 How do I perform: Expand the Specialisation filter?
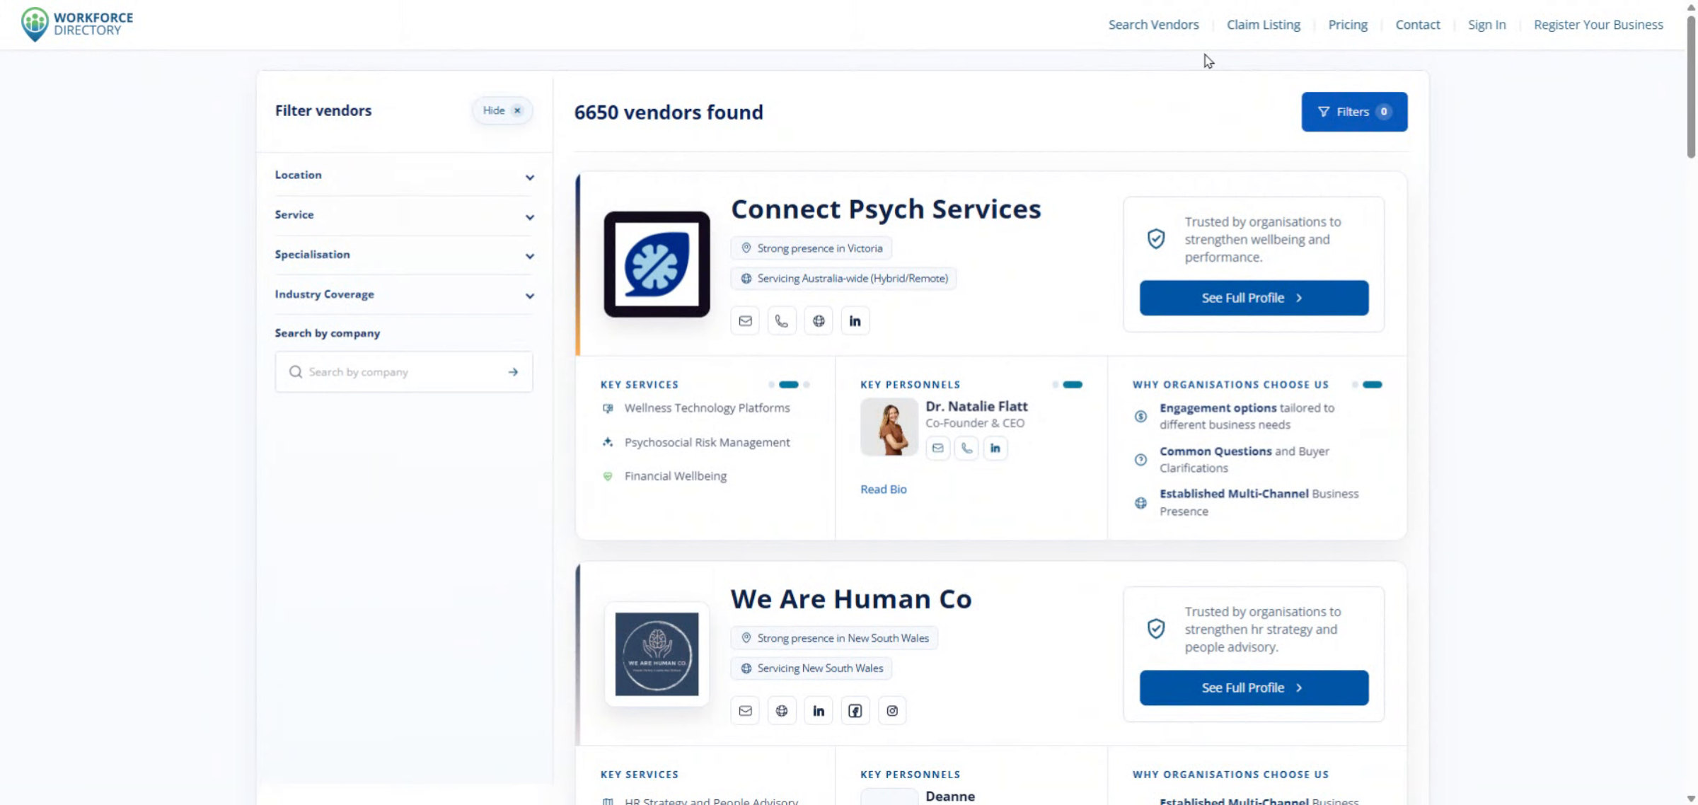[404, 255]
